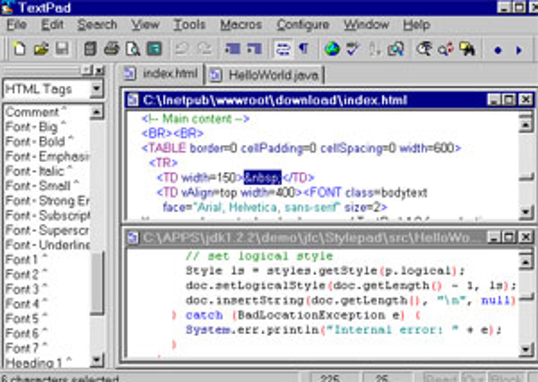This screenshot has width=538, height=382.
Task: Open the Configure menu
Action: pos(303,25)
